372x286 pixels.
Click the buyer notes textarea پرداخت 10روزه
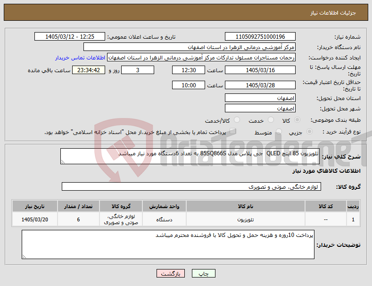[x=168, y=244]
